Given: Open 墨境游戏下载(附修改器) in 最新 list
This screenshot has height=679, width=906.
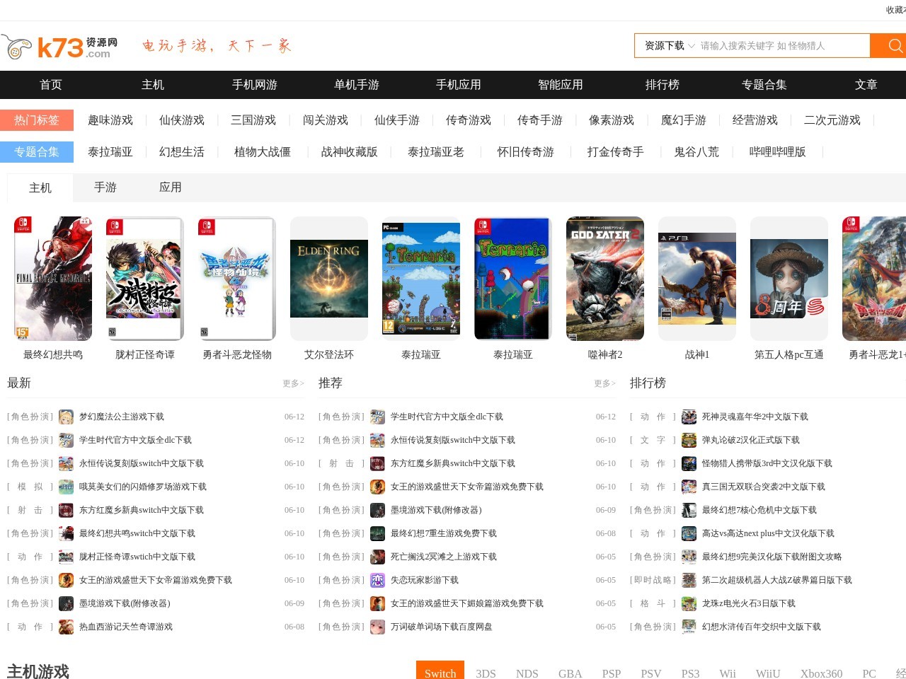Looking at the screenshot, I should 125,603.
